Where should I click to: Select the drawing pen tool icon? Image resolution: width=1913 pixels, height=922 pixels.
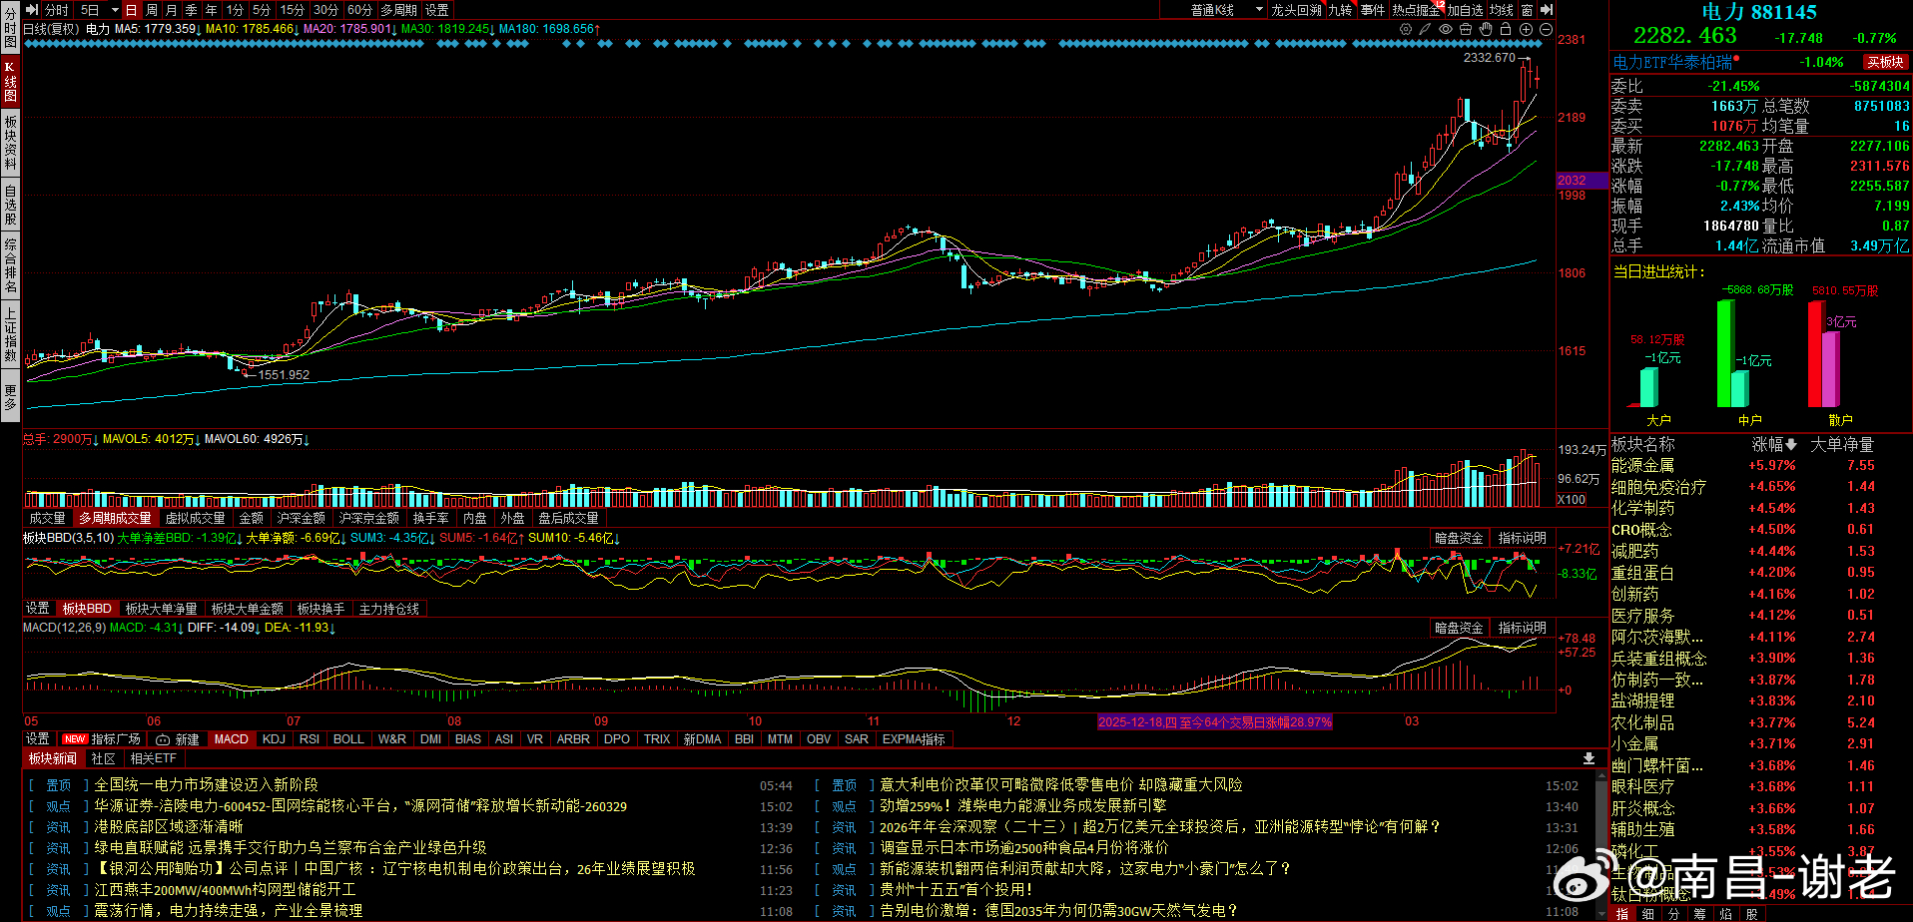pyautogui.click(x=1426, y=29)
